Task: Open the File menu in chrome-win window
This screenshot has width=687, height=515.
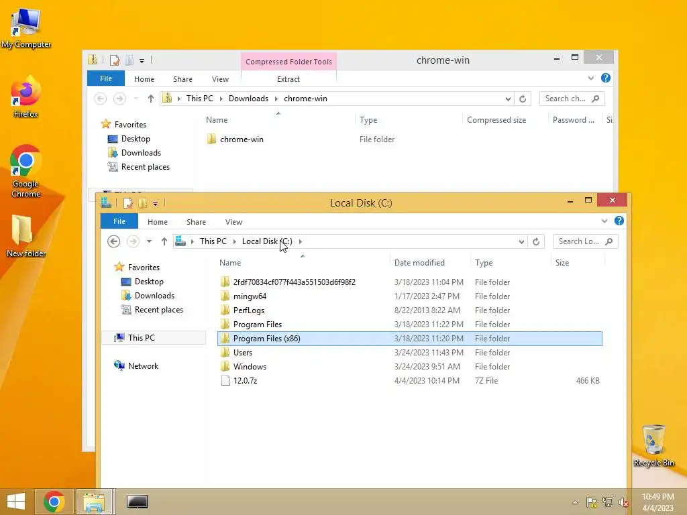Action: point(106,78)
